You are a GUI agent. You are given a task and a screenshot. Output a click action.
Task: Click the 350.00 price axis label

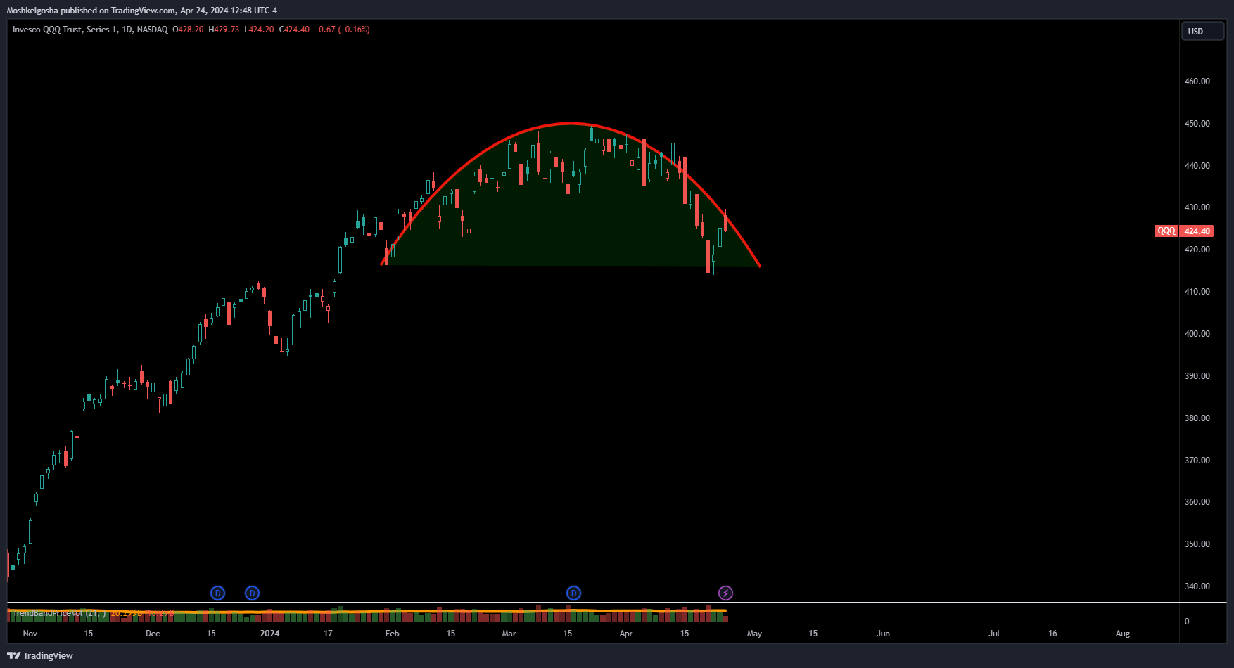point(1197,544)
